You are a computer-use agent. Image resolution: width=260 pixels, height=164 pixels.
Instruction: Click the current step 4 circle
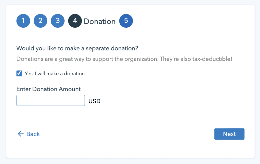(75, 21)
